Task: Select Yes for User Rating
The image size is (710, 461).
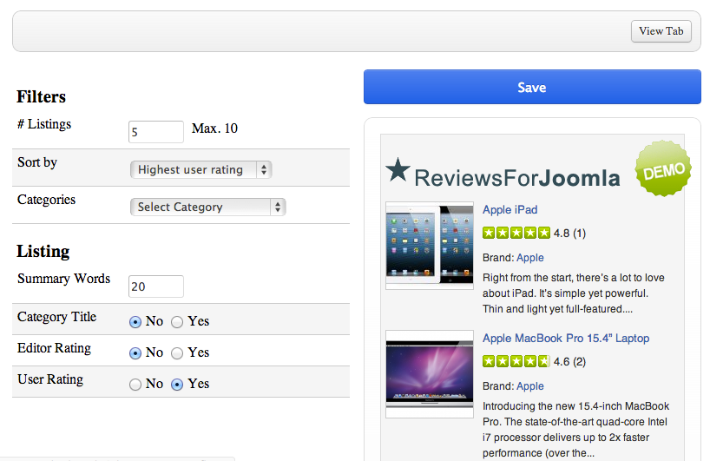Action: (x=177, y=385)
